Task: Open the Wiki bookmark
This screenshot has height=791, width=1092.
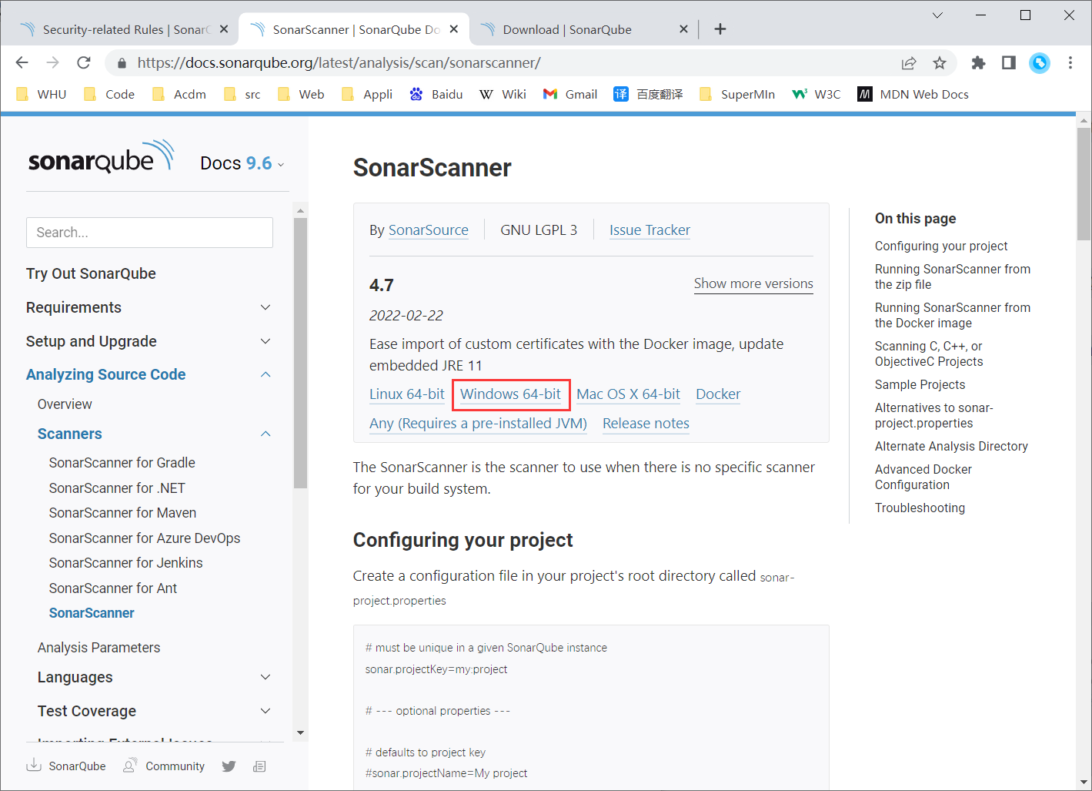Action: [x=503, y=94]
